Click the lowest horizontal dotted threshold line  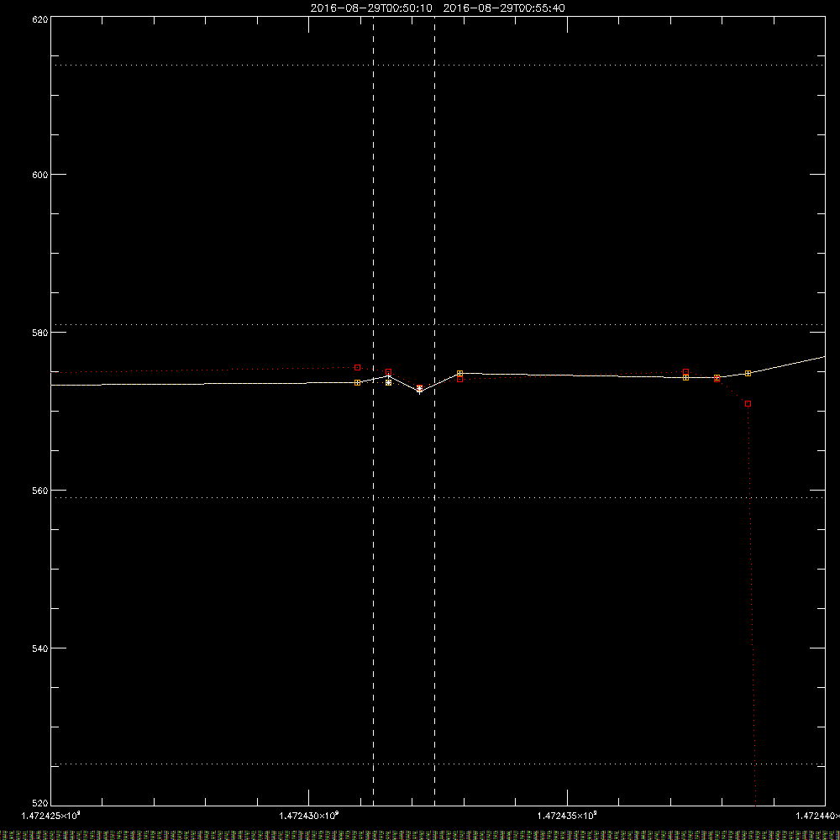tap(438, 764)
